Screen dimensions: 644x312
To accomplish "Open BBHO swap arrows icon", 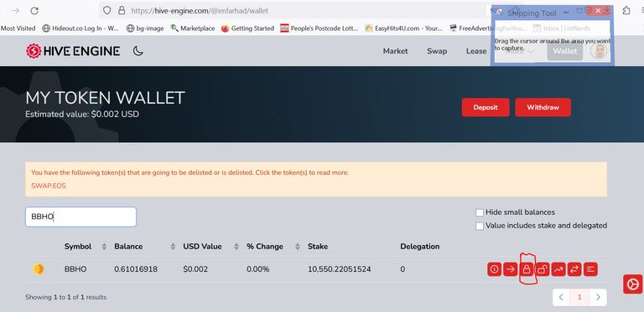I will (574, 269).
